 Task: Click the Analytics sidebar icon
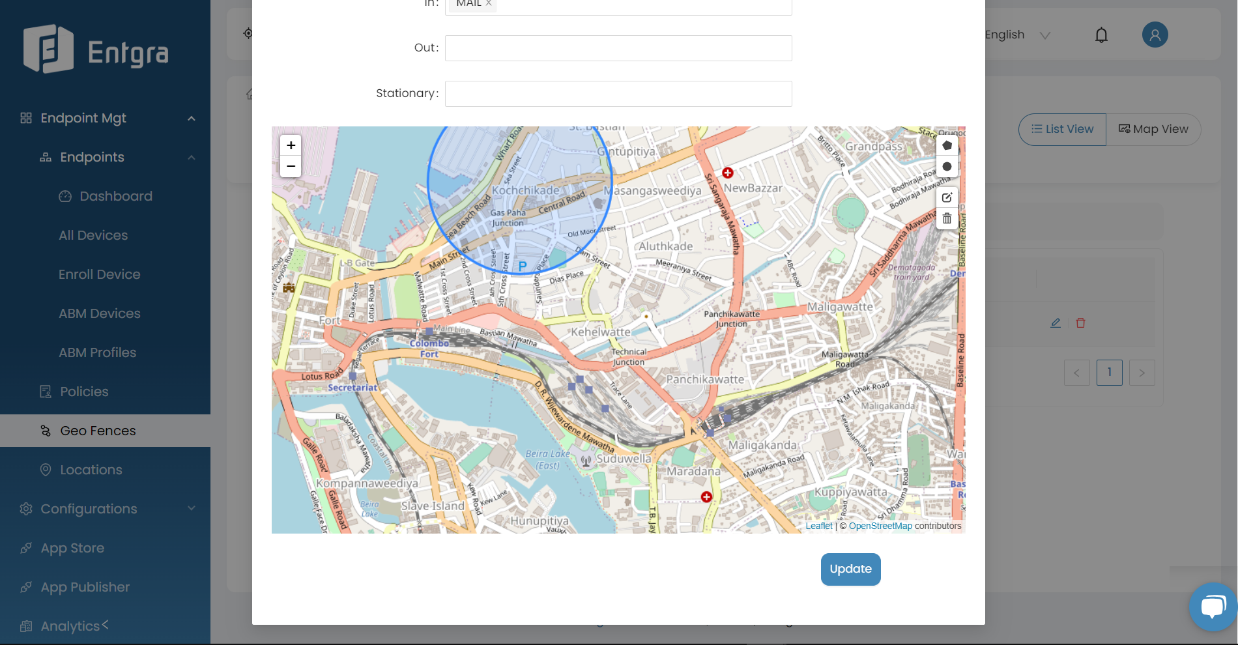point(26,626)
